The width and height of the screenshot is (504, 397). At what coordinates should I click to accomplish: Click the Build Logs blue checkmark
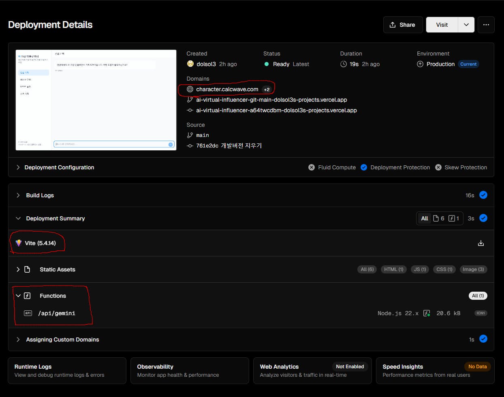[483, 195]
